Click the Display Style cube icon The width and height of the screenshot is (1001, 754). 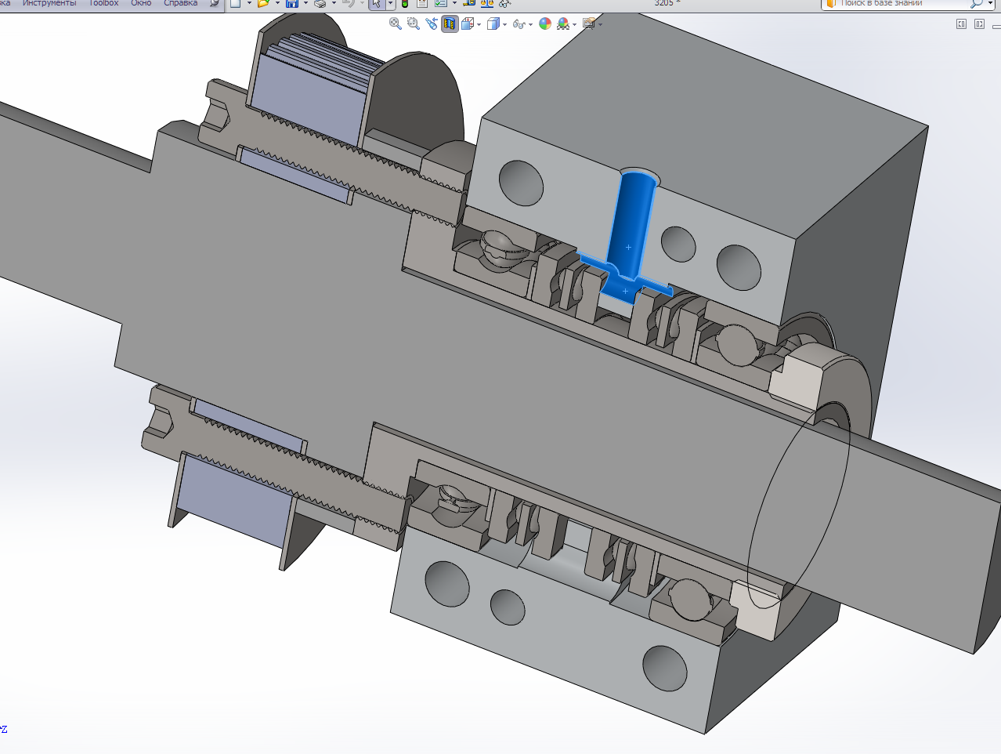[x=493, y=24]
